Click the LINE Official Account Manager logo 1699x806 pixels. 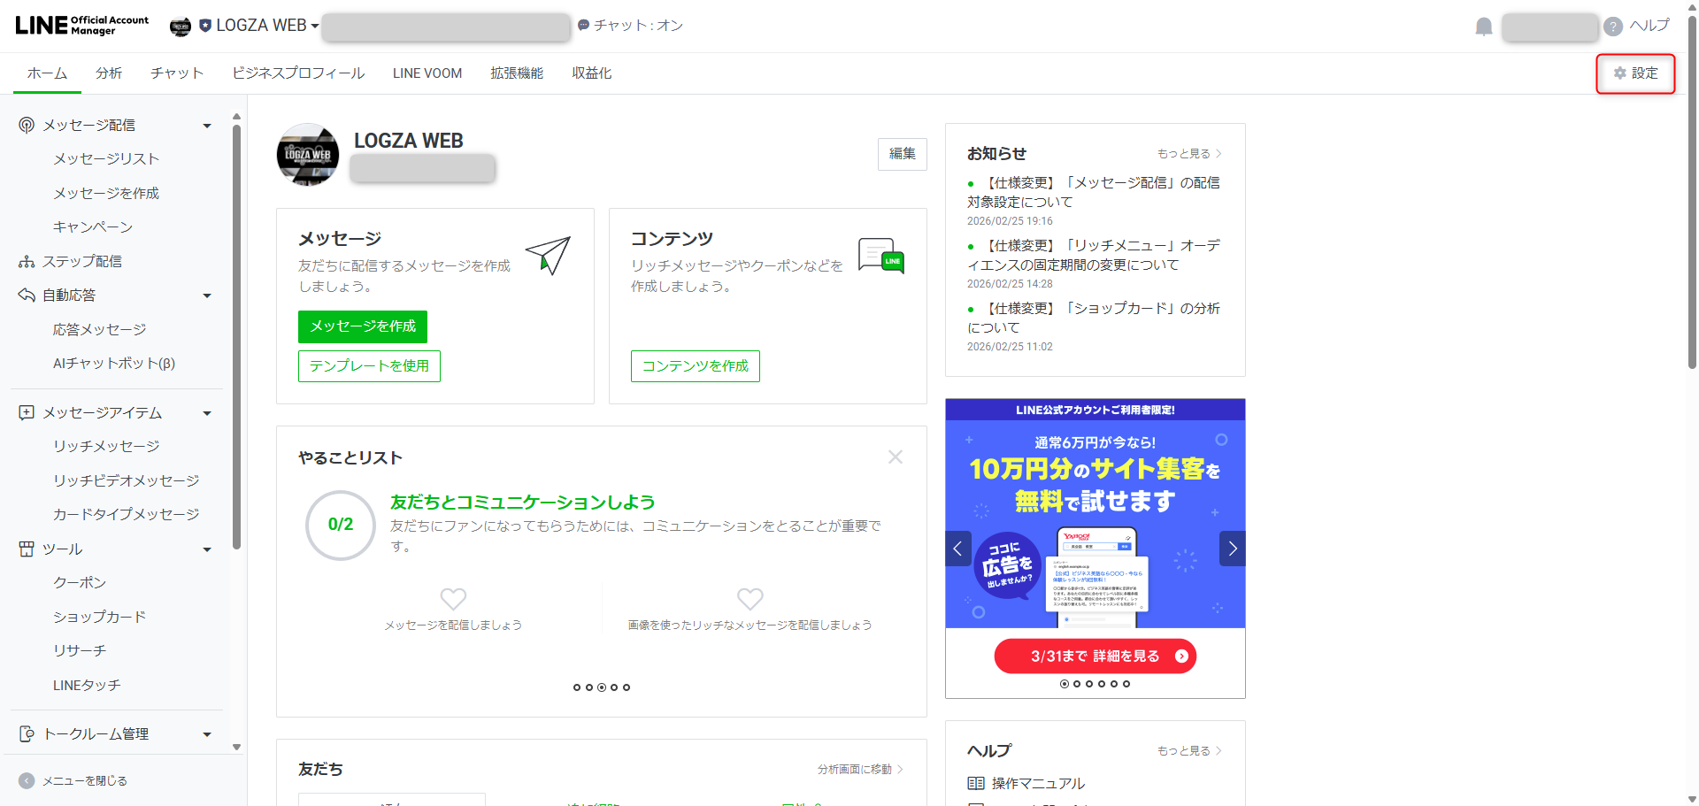(x=79, y=26)
